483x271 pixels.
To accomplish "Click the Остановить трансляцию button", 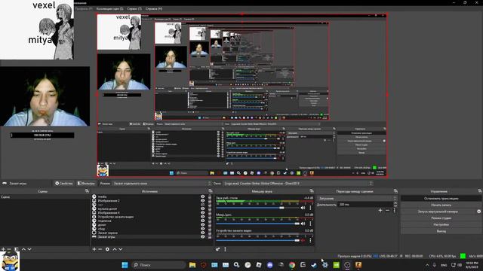I will [x=441, y=199].
